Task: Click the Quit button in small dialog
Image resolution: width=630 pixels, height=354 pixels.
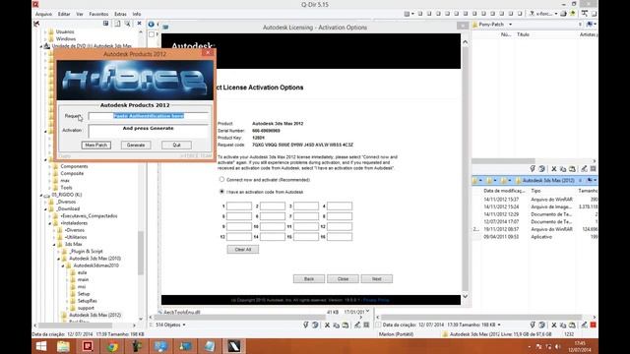Action: point(176,145)
